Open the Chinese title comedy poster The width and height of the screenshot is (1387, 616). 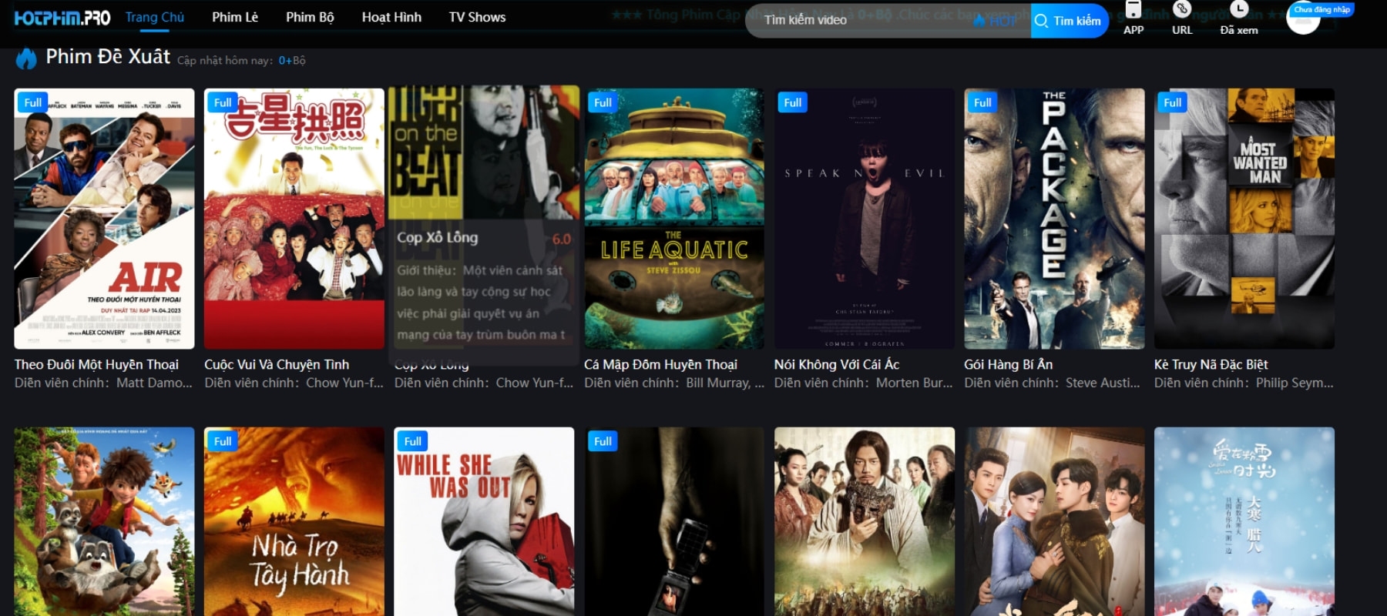coord(294,219)
